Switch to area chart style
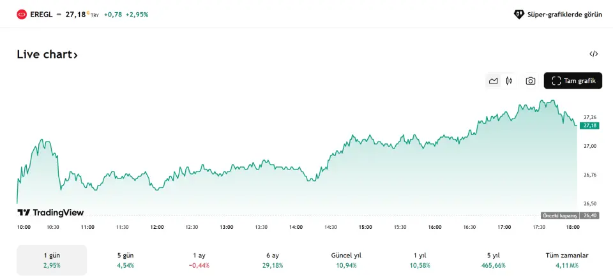The image size is (613, 276). 493,81
